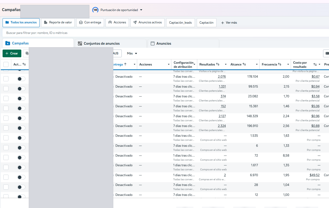Open the Resultados column options caret

click(226, 64)
